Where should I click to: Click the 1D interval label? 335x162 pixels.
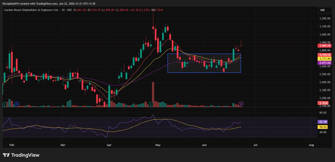coord(63,10)
